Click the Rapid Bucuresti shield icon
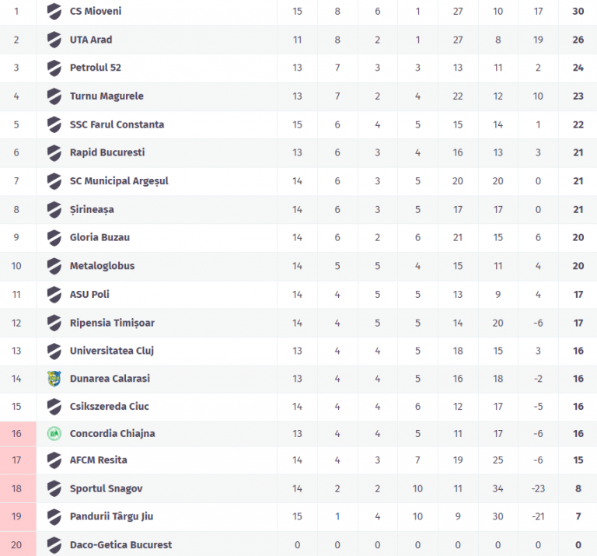597x556 pixels. pyautogui.click(x=54, y=152)
